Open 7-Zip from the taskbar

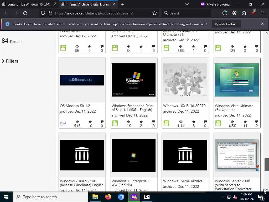tap(147, 197)
